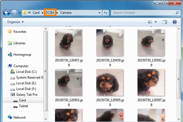Select photo 20150730_120507.jpg thumbnail

[x=151, y=82]
